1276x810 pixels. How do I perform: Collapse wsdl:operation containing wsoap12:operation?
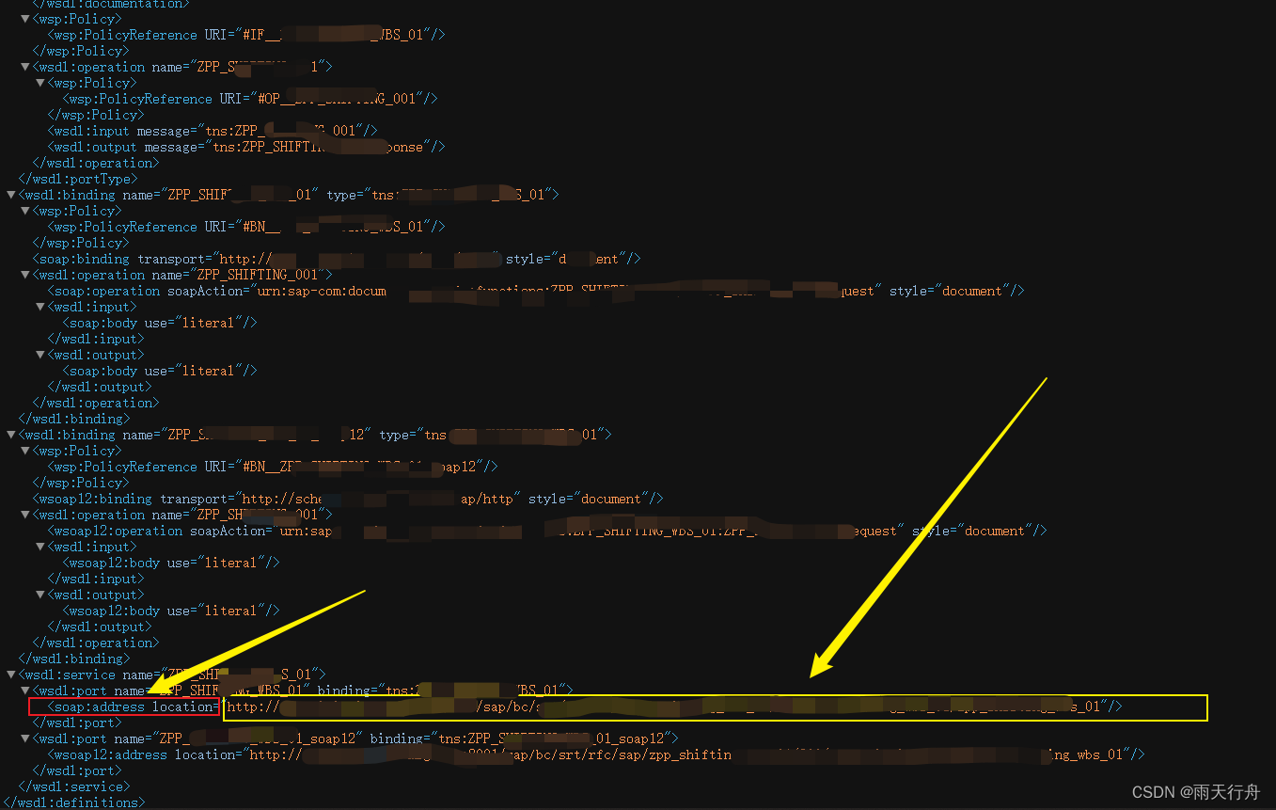click(x=26, y=515)
